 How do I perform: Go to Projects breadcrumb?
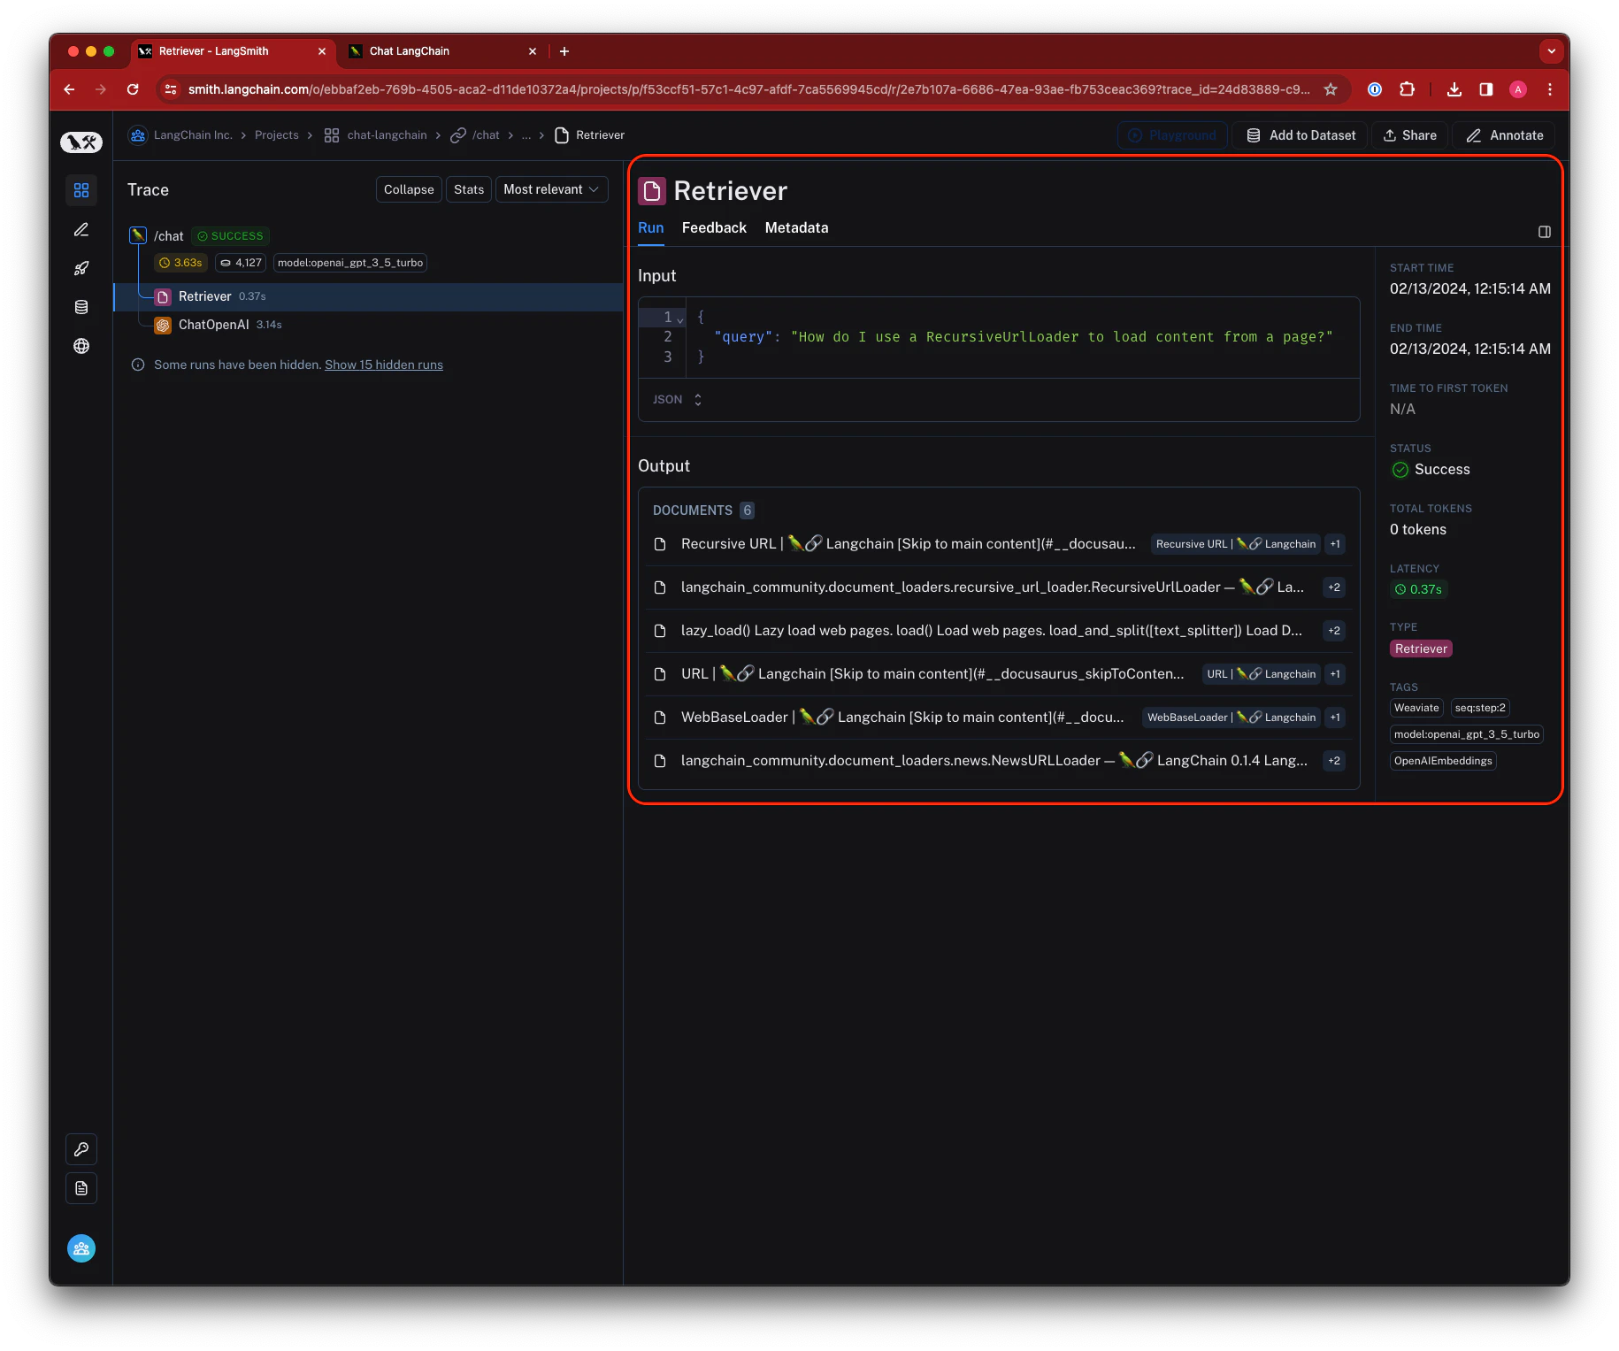pos(277,135)
